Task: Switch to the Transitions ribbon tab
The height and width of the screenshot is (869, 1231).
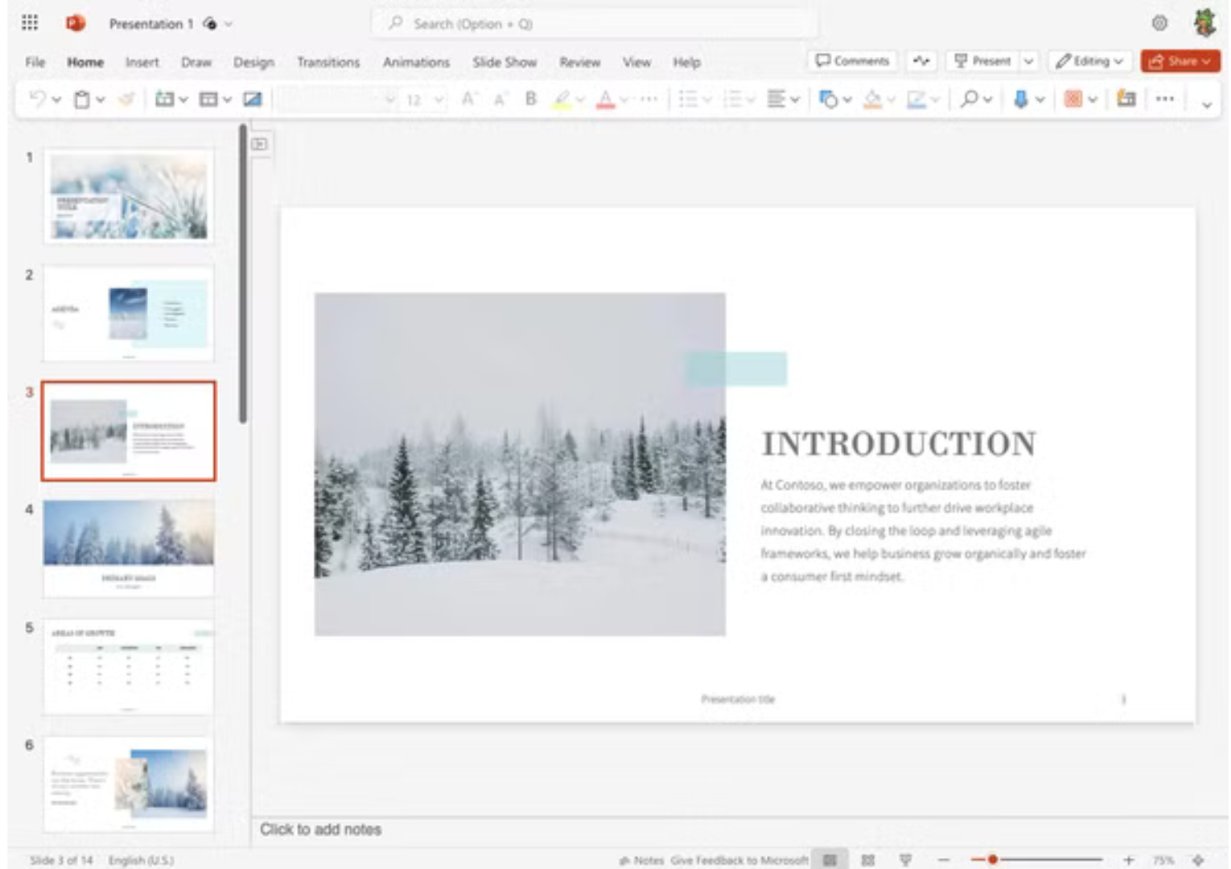Action: (x=327, y=61)
